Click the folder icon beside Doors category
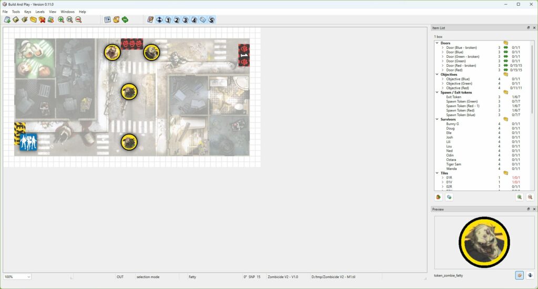The height and width of the screenshot is (289, 538). click(506, 43)
